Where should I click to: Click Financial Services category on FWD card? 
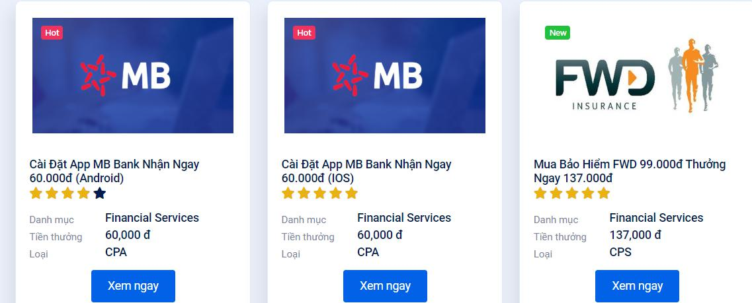pyautogui.click(x=656, y=218)
